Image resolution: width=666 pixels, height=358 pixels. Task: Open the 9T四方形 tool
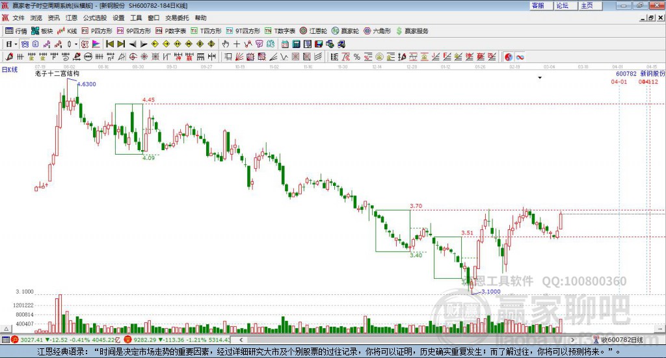243,31
